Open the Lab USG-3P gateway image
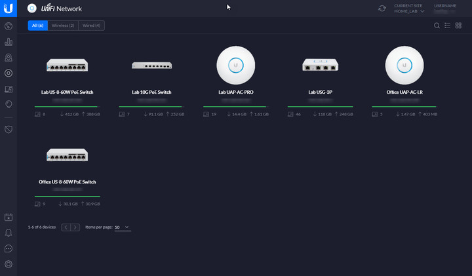Screen dimensions: 472x276 [320, 65]
